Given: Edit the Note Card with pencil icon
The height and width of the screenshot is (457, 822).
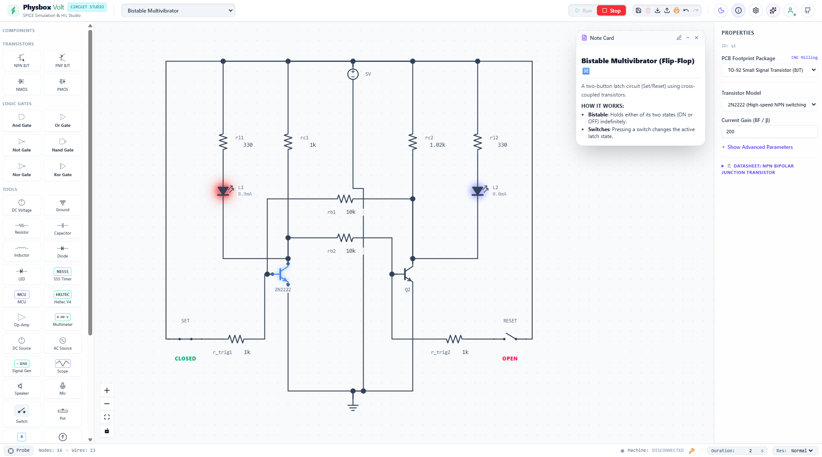Looking at the screenshot, I should [x=679, y=38].
